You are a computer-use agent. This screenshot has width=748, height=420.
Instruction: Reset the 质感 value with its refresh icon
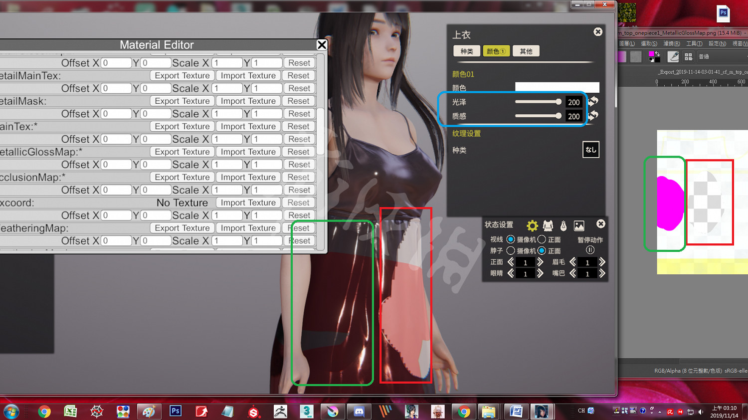(x=593, y=116)
